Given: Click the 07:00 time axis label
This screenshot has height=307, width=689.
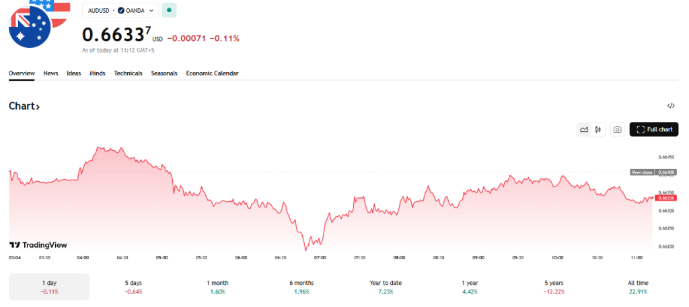Looking at the screenshot, I should [x=320, y=258].
